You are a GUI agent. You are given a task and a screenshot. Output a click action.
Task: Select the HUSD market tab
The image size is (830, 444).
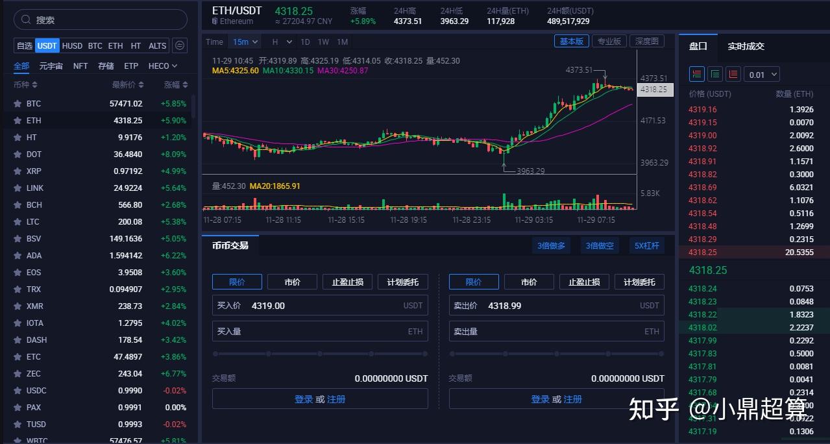pyautogui.click(x=72, y=45)
